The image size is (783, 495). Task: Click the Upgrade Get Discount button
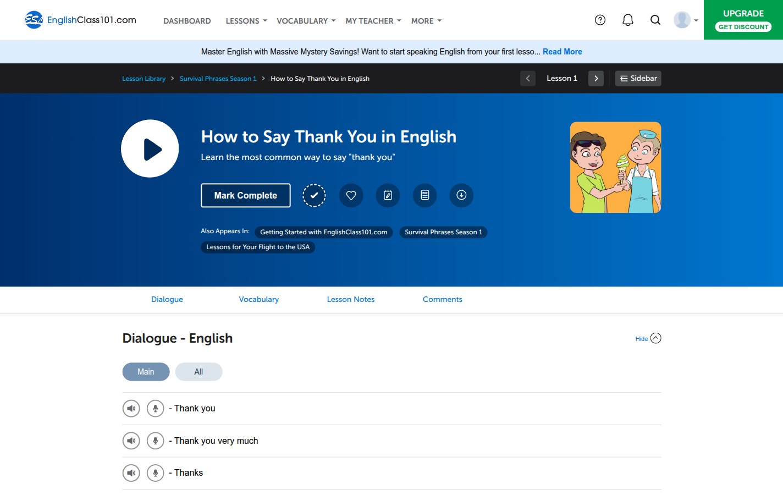(x=743, y=20)
